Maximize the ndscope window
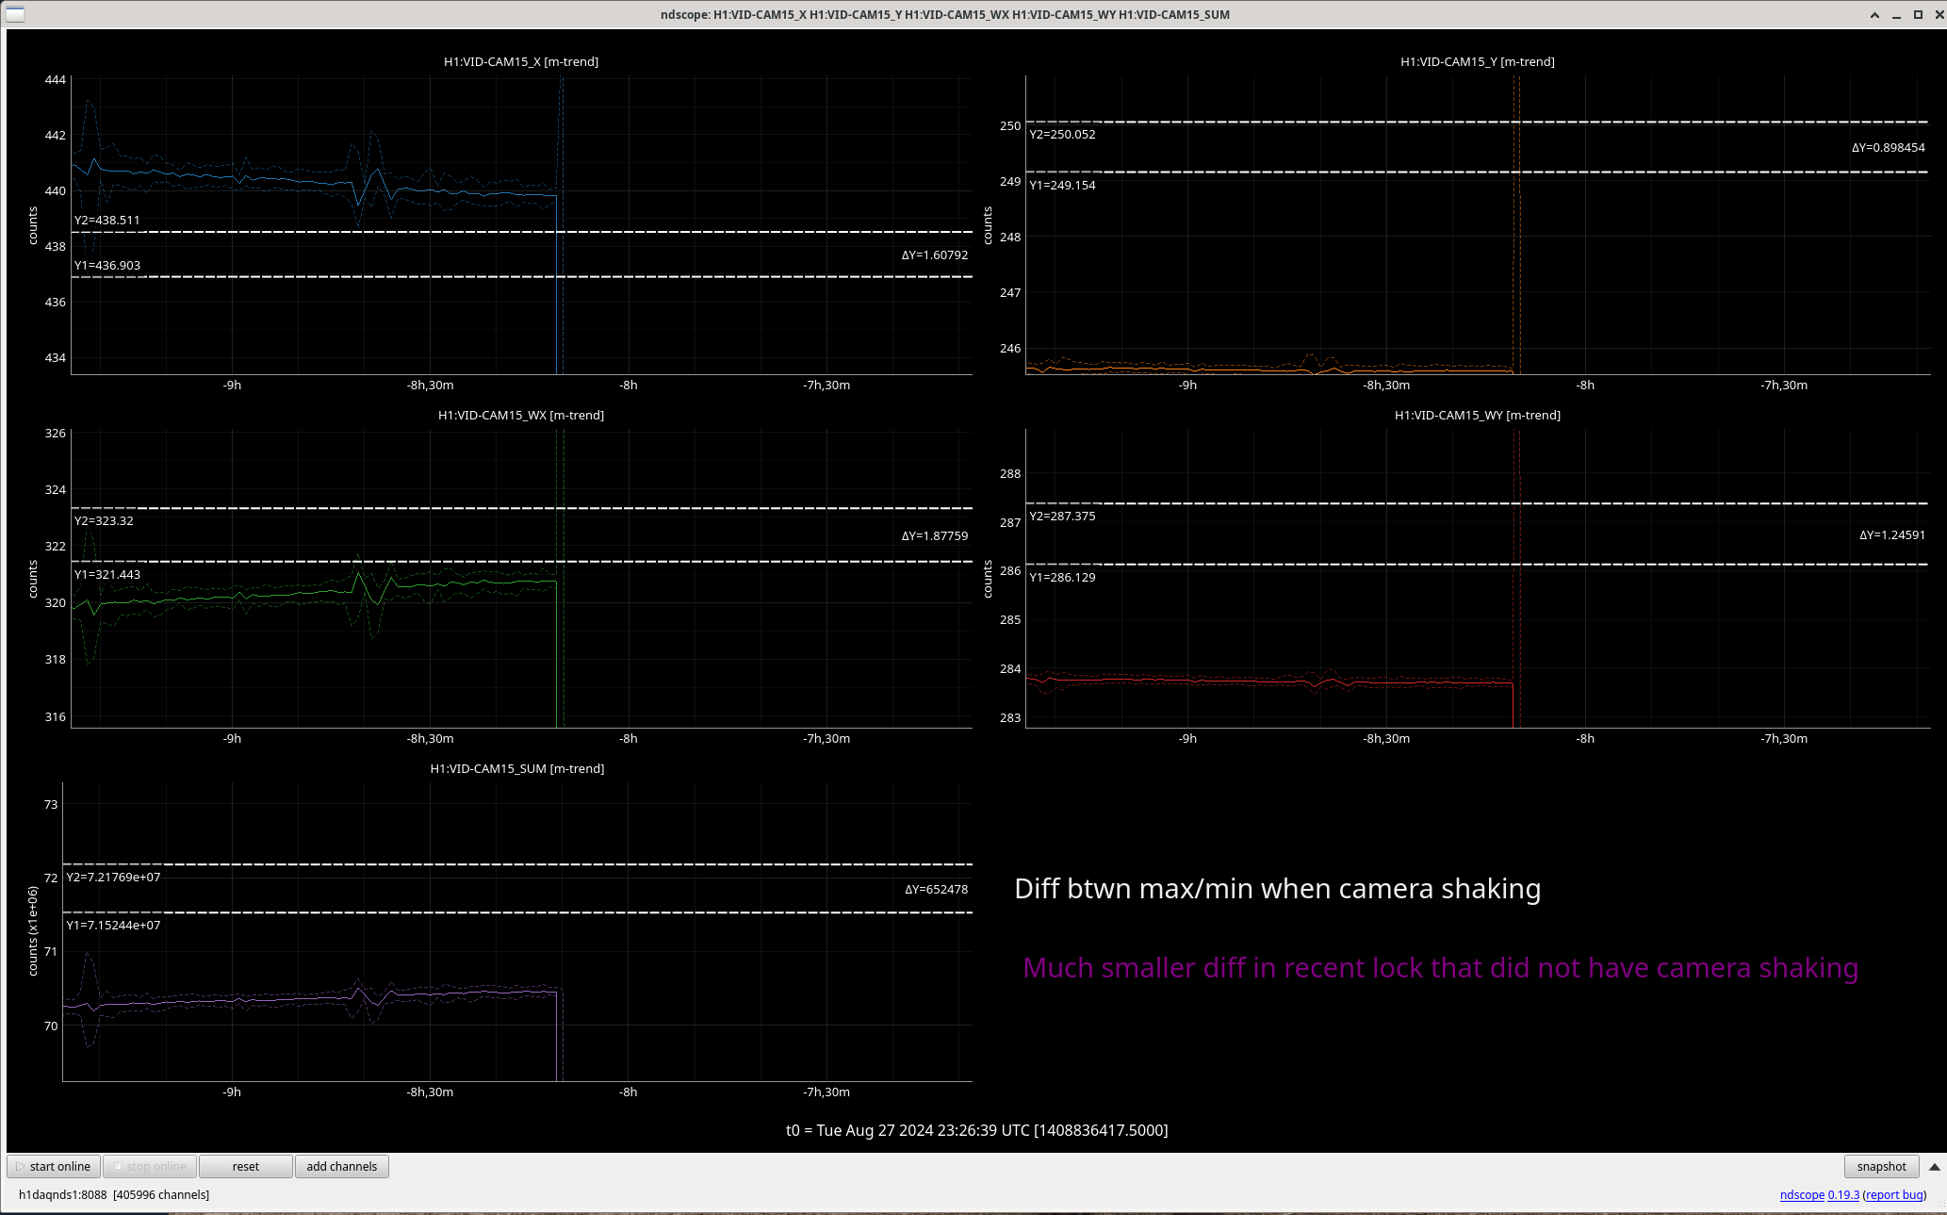Image resolution: width=1947 pixels, height=1215 pixels. 1918,14
